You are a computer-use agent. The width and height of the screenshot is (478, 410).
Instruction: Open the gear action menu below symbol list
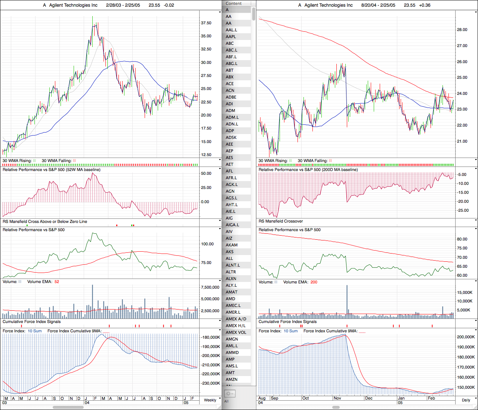[x=229, y=394]
